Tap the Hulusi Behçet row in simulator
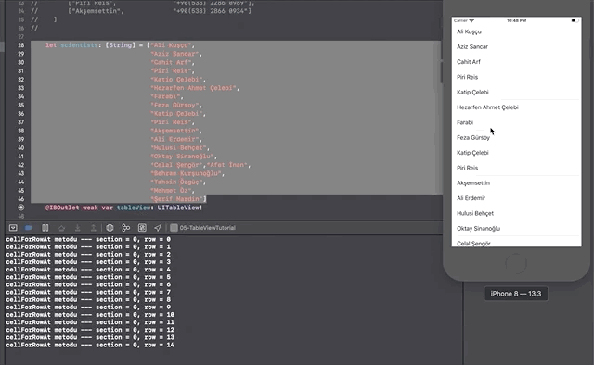594x365 pixels. pos(516,213)
